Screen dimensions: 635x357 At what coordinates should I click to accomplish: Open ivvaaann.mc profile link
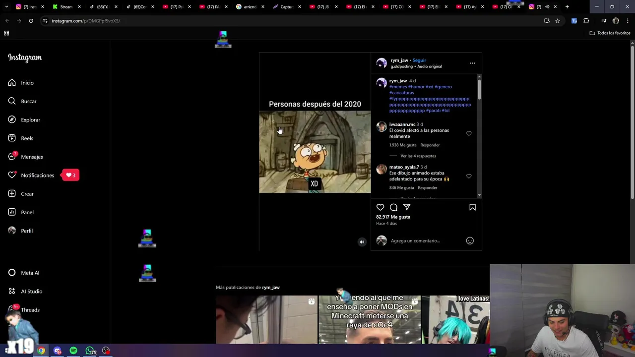click(x=402, y=124)
